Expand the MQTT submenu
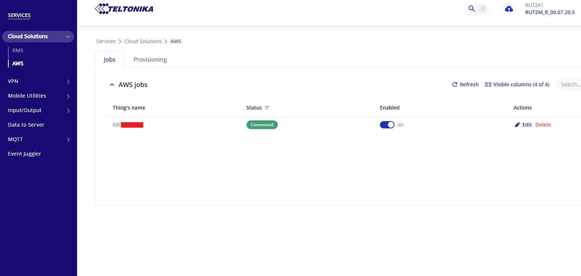The height and width of the screenshot is (276, 581). tap(68, 140)
